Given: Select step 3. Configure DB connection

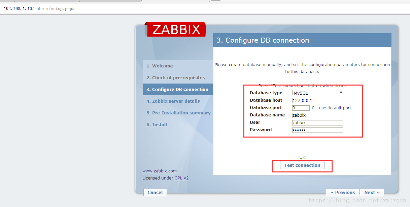Looking at the screenshot, I should pyautogui.click(x=178, y=89).
